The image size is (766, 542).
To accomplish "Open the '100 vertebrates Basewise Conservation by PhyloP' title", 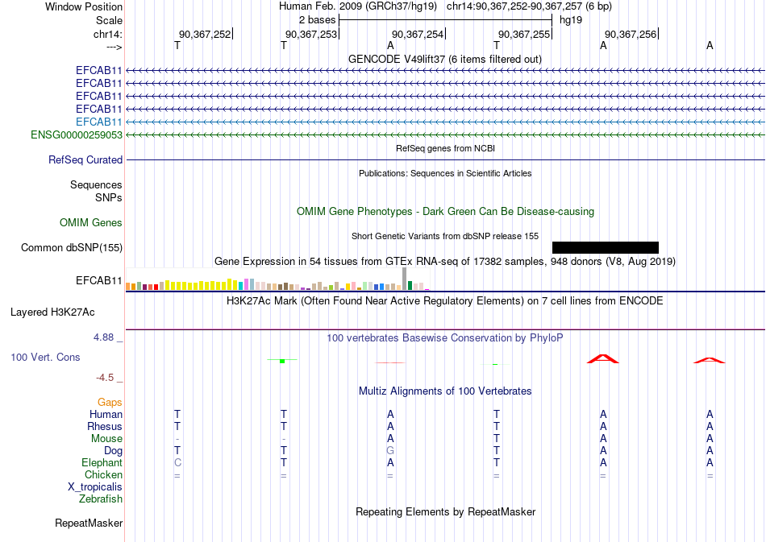I will pyautogui.click(x=444, y=338).
